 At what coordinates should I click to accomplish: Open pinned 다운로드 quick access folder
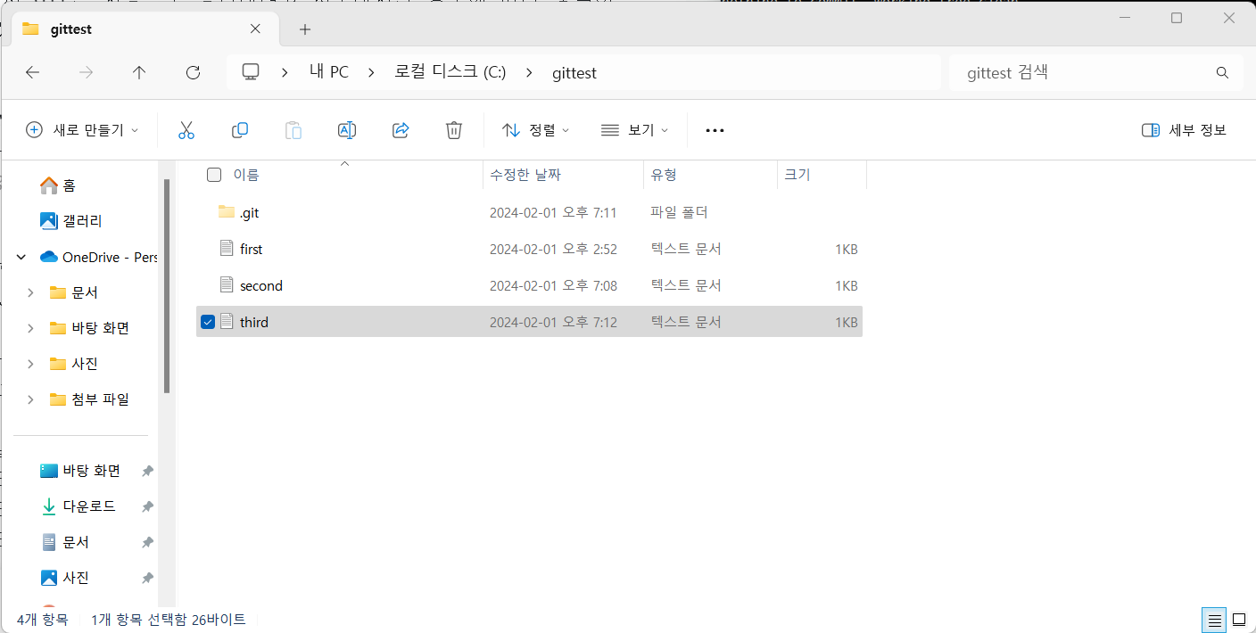point(78,506)
